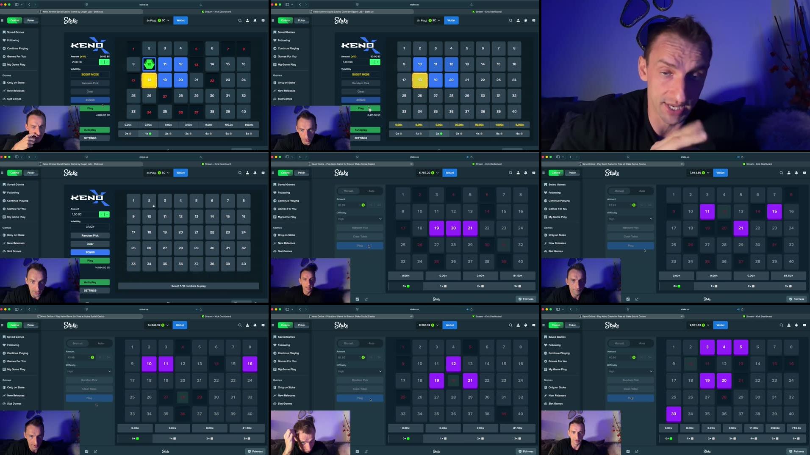Open the Casino tab in the 8,200.32 window

click(x=285, y=325)
